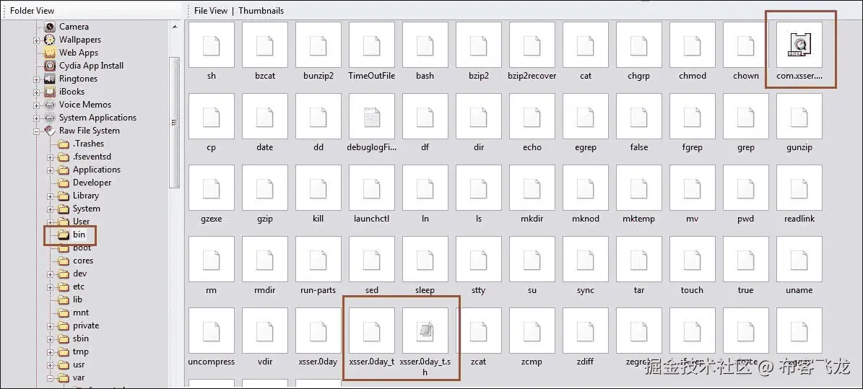The height and width of the screenshot is (389, 863).
Task: Switch to the File View tab
Action: click(x=211, y=10)
